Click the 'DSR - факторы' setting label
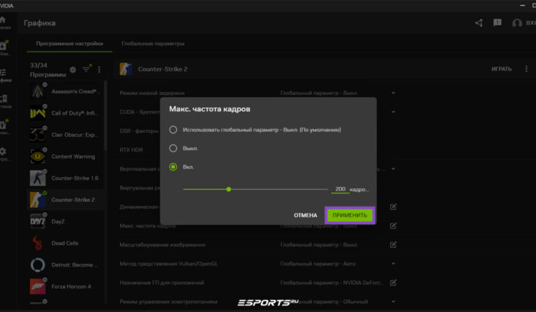The image size is (536, 312). coord(139,131)
